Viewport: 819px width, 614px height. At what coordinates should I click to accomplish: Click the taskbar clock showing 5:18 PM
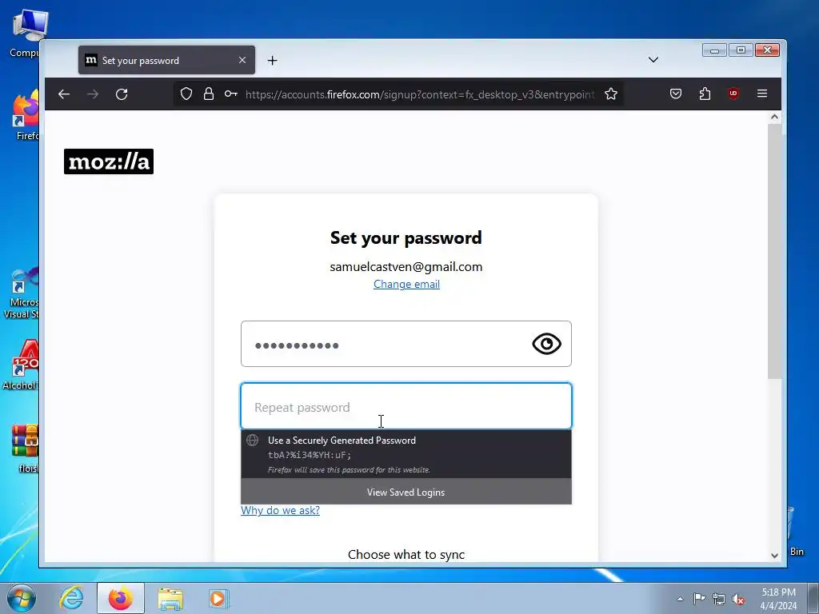click(x=778, y=599)
